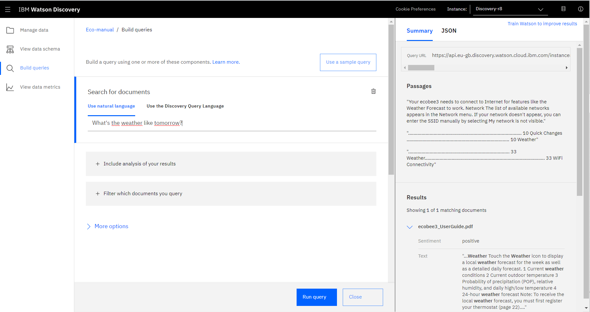Viewport: 590px width, 312px height.
Task: Open the Summary tab
Action: 420,31
